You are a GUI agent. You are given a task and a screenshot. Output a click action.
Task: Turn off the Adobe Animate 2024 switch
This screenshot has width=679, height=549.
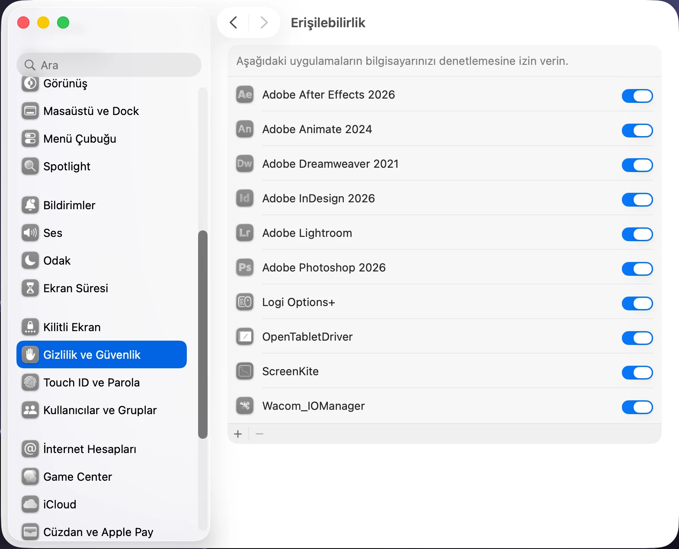tap(637, 131)
